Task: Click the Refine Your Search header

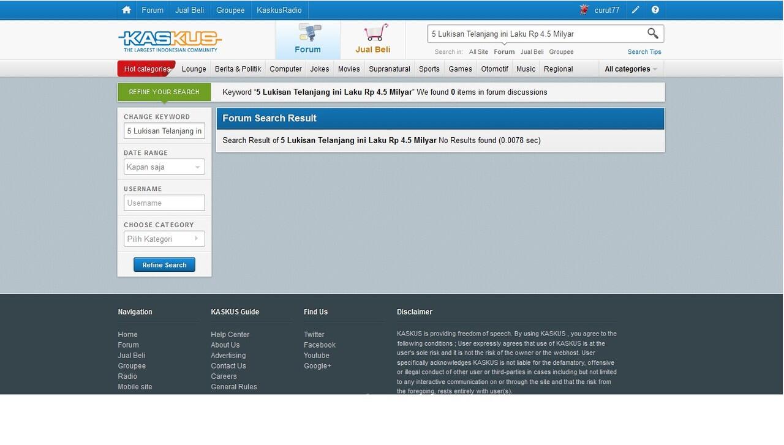Action: (x=164, y=92)
